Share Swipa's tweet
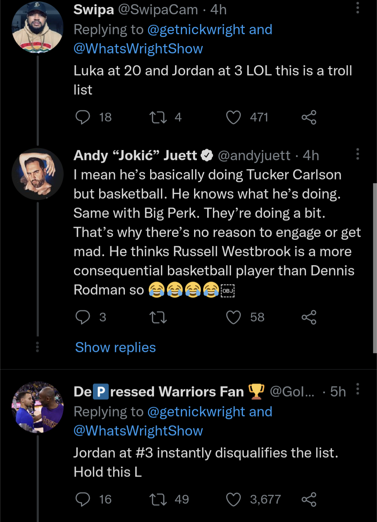 pyautogui.click(x=309, y=117)
